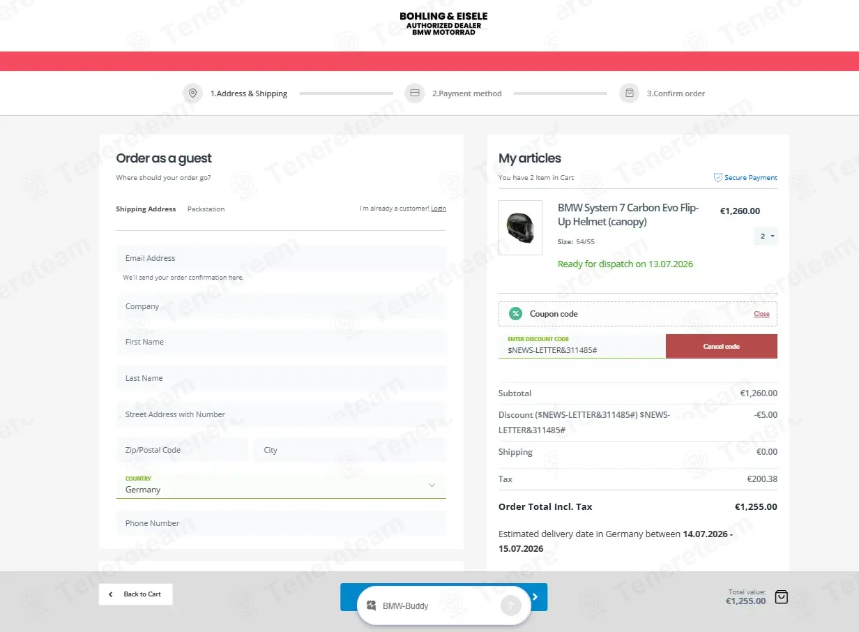Click the Confirm order bag icon

coord(629,93)
